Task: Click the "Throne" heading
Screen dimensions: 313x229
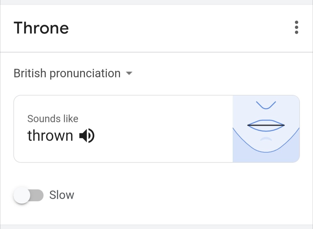Action: coord(41,28)
